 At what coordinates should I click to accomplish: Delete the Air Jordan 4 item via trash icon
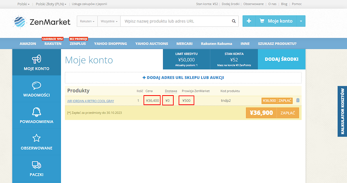pos(298,100)
